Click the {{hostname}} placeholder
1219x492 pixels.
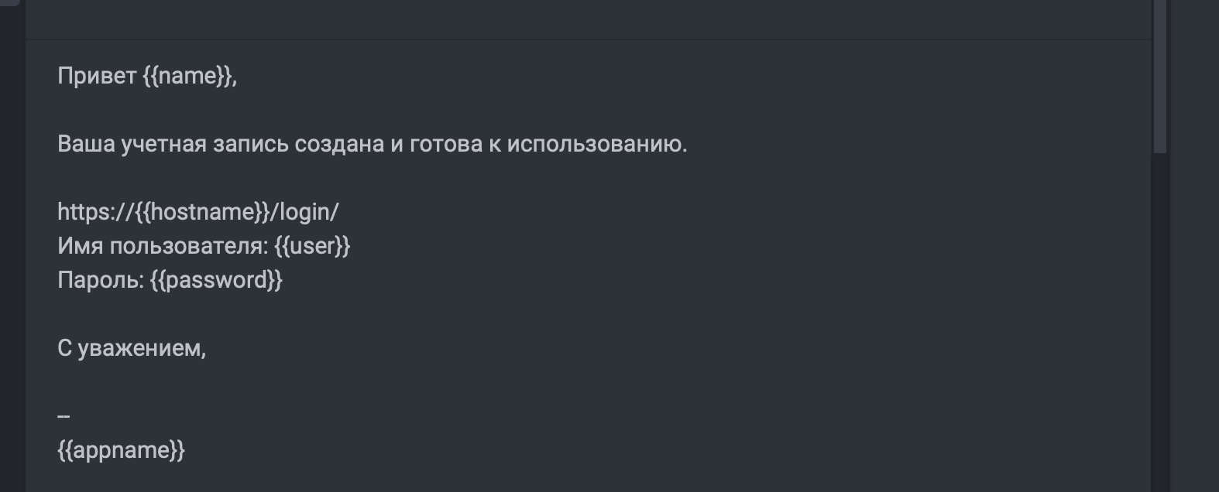point(201,212)
